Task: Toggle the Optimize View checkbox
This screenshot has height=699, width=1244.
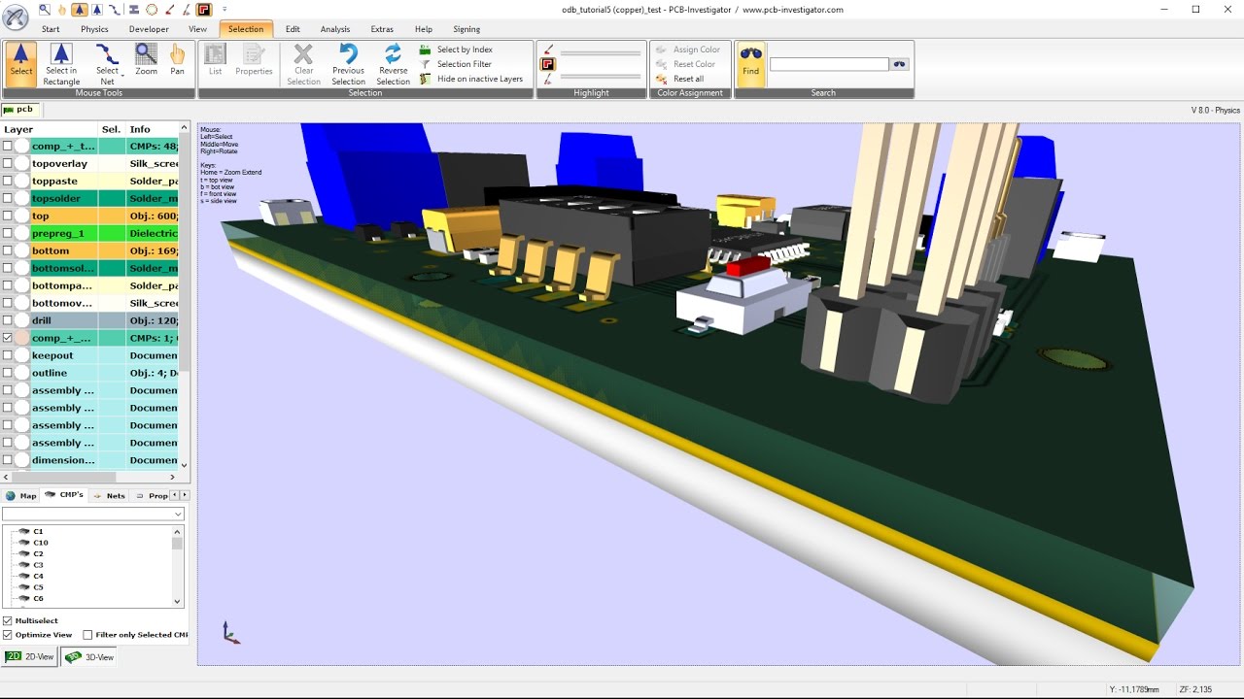Action: [8, 635]
